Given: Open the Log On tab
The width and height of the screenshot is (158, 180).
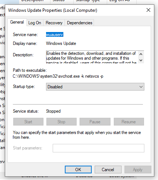Looking at the screenshot, I should [x=35, y=23].
